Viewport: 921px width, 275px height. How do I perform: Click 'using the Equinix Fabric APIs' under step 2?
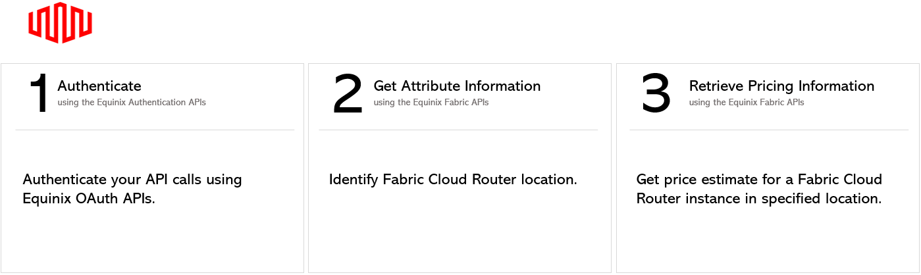click(431, 102)
